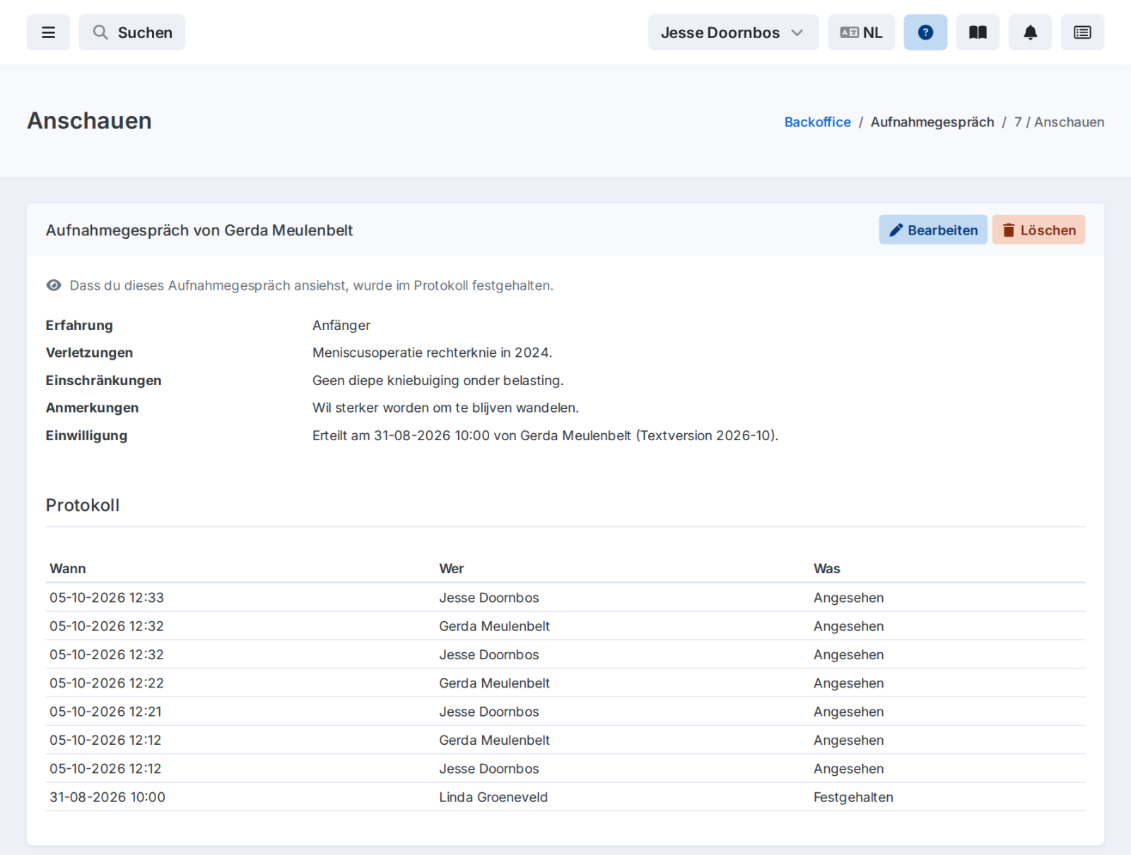Screen dimensions: 1131x855
Task: Click the magnifier search icon
Action: (100, 33)
